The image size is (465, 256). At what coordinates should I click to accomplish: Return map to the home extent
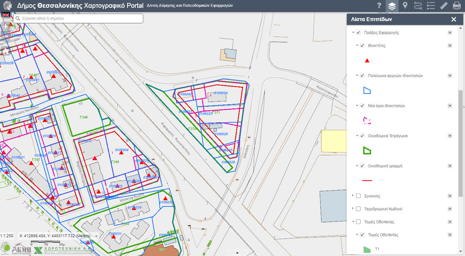(5, 51)
